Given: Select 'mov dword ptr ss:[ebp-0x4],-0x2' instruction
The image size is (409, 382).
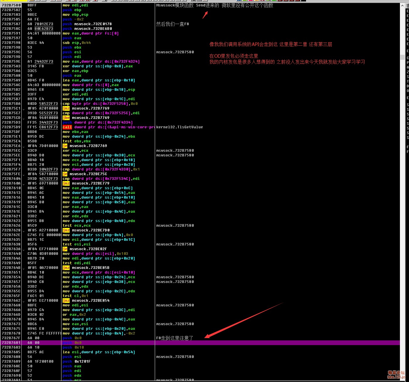Looking at the screenshot, I should (x=99, y=333).
